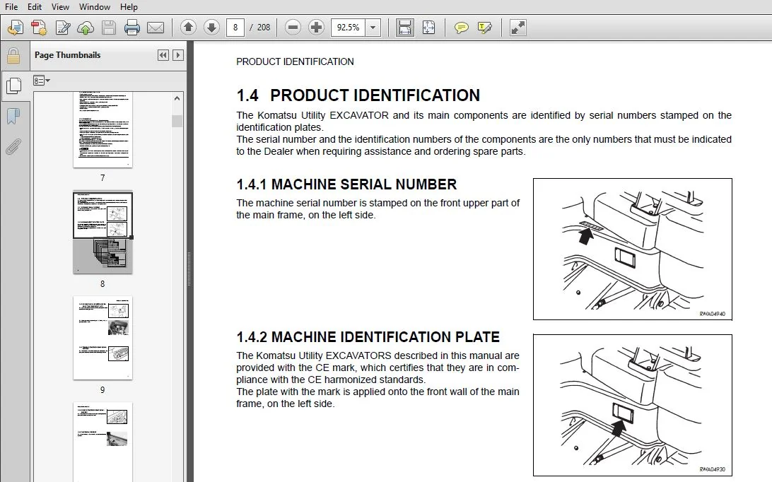The height and width of the screenshot is (482, 772).
Task: Click the serial number diagram RWA04940
Action: (633, 249)
